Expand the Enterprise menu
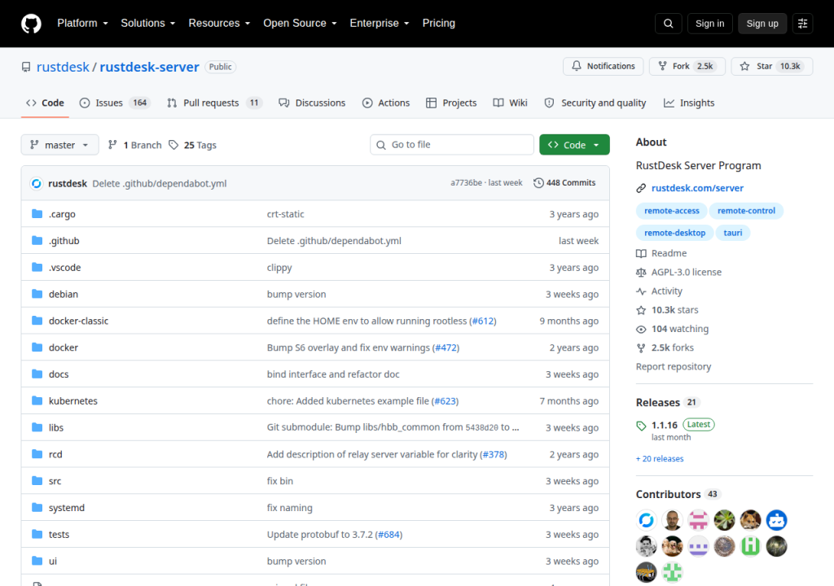 coord(380,24)
